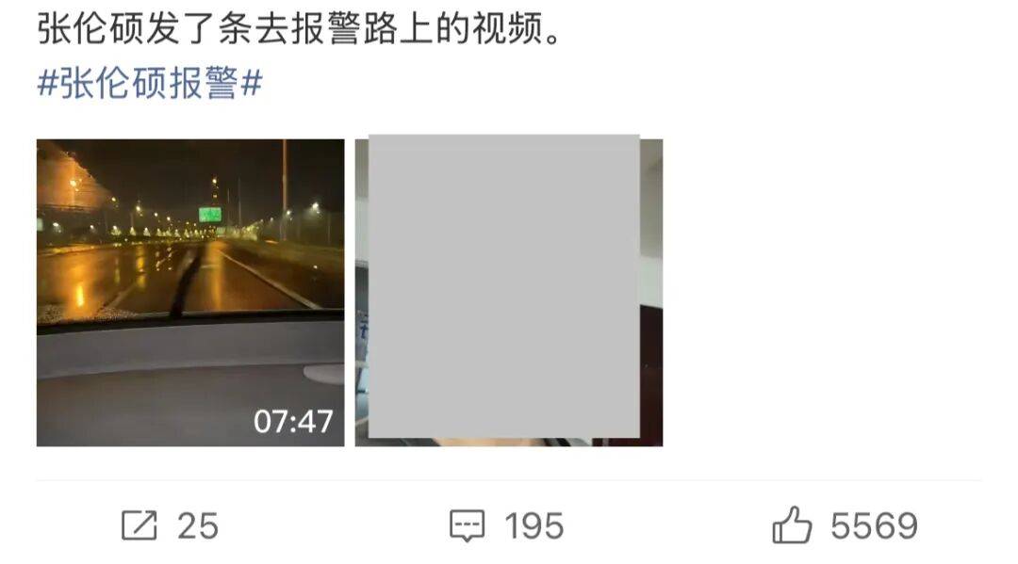This screenshot has height=564, width=1018.
Task: Click the like count 5569
Action: coord(874,525)
